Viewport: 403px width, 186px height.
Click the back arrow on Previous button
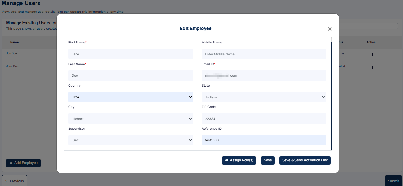click(7, 181)
